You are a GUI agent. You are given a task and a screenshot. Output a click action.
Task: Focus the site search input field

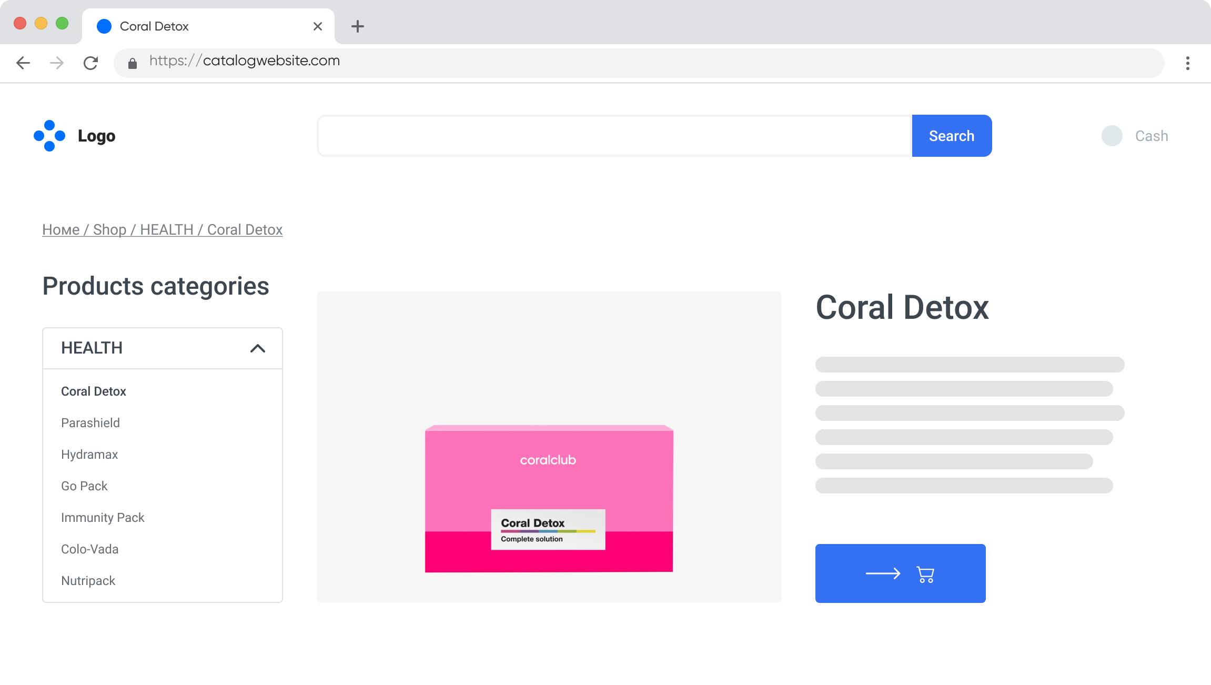[614, 136]
